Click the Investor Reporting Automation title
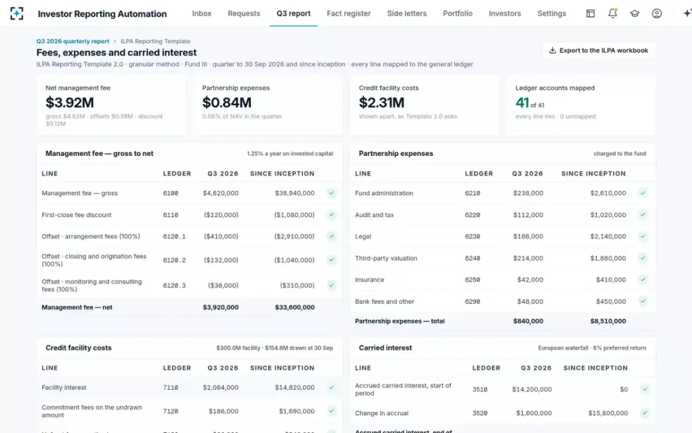Screen dimensions: 692x433 pyautogui.click(x=102, y=14)
